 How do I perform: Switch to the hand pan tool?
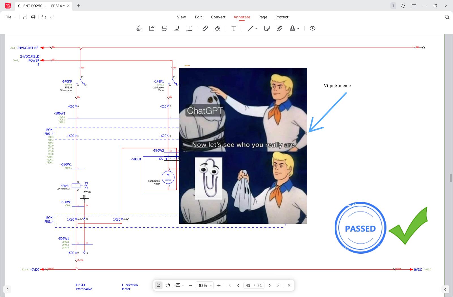pyautogui.click(x=168, y=285)
